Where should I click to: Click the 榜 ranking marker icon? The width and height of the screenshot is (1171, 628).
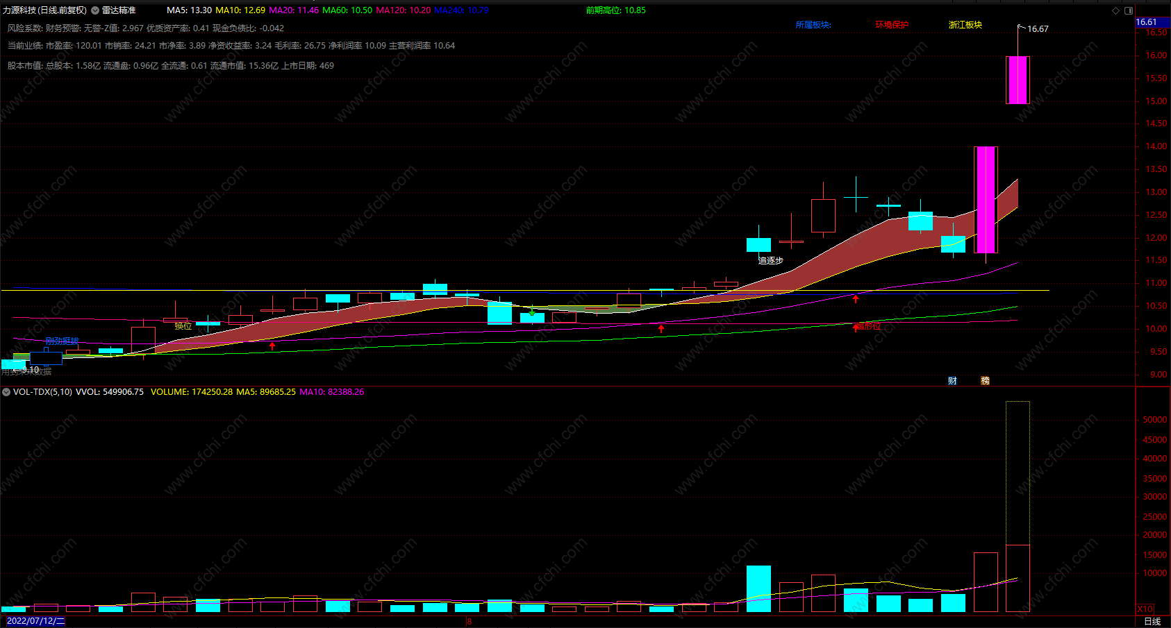pos(985,380)
